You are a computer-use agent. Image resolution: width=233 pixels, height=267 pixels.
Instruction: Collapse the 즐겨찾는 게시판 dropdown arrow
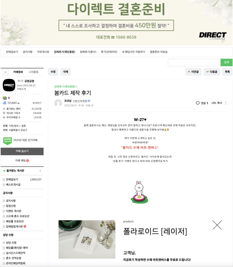[40, 171]
